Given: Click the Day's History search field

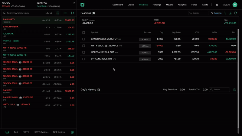Looking at the screenshot, I should (219, 89).
